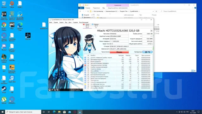
Task: Open Загрузки in the Explorer navigation pane
Action: [x=86, y=15]
